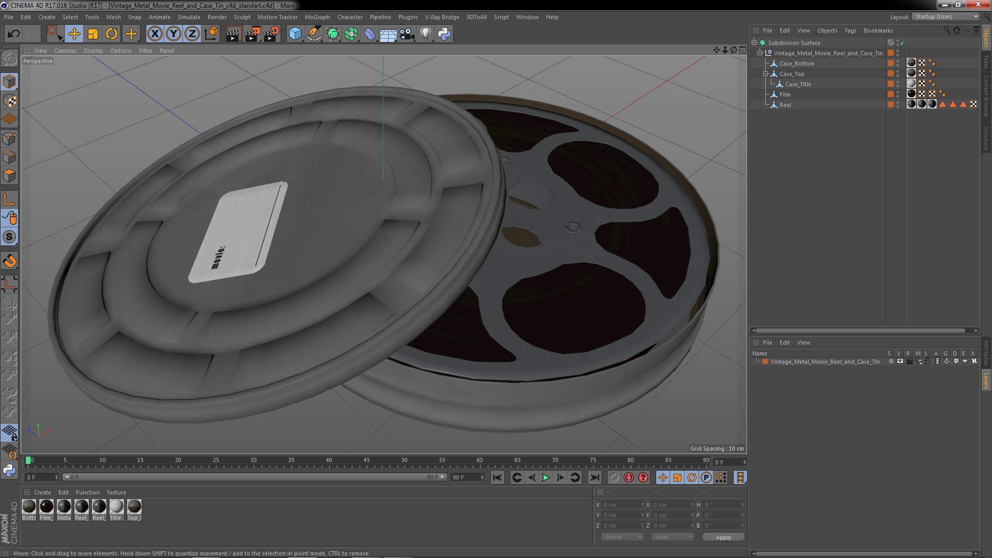
Task: Open Edit Render Settings icon
Action: pos(272,34)
